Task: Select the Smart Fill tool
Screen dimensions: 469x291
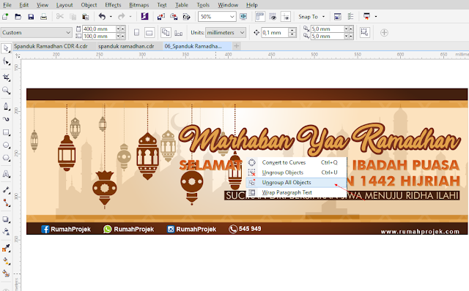Action: click(6, 273)
